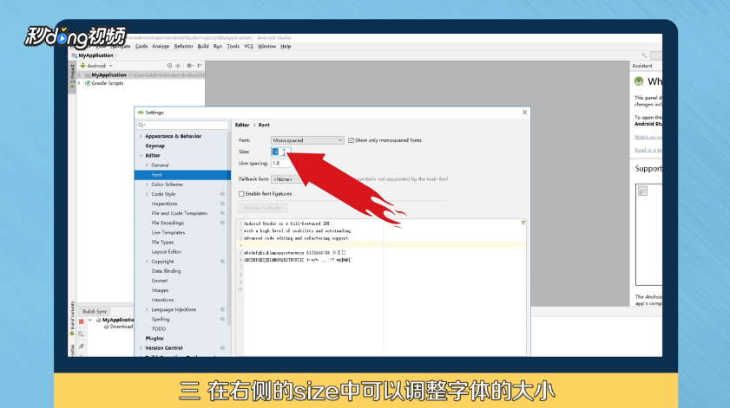Expand MyApplication node in project tree

click(x=79, y=74)
